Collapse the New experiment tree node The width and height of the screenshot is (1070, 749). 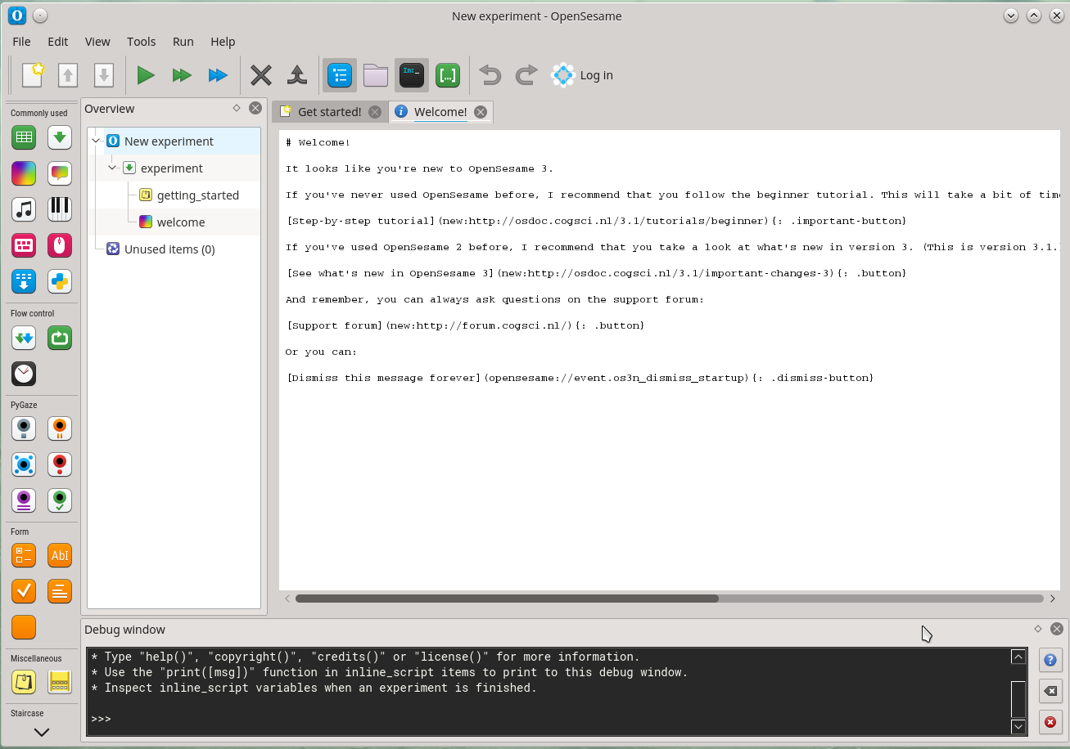click(x=97, y=141)
